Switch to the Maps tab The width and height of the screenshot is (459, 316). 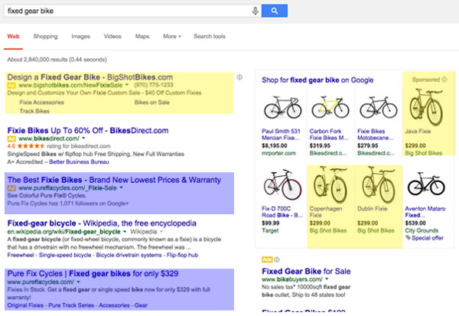pos(142,36)
